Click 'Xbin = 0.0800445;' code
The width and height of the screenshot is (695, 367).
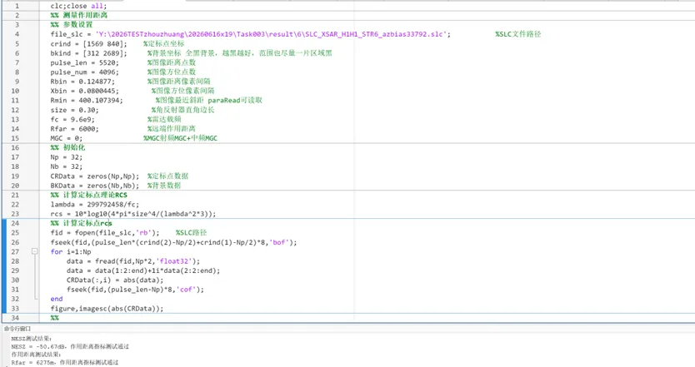coord(85,91)
